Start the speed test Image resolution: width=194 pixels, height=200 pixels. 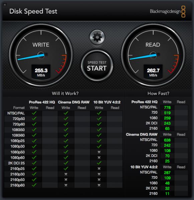[x=97, y=66]
